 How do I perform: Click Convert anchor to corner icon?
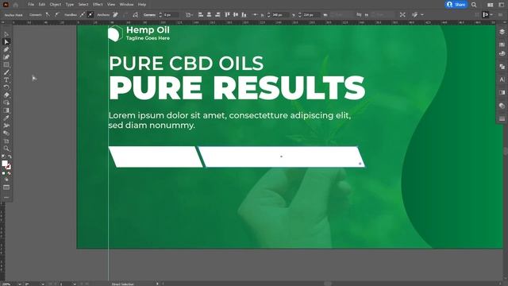(48, 14)
